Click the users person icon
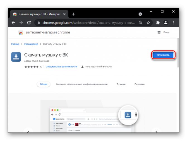The height and width of the screenshot is (143, 187). pos(82,67)
